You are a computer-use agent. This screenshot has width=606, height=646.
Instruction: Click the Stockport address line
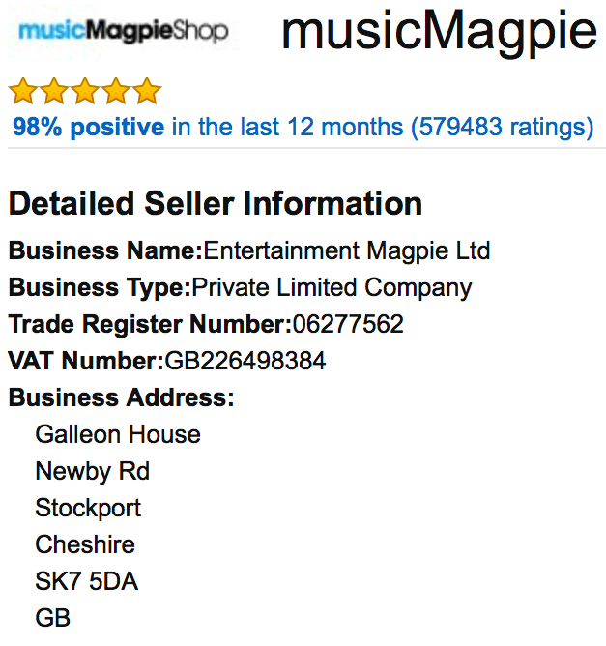point(88,508)
